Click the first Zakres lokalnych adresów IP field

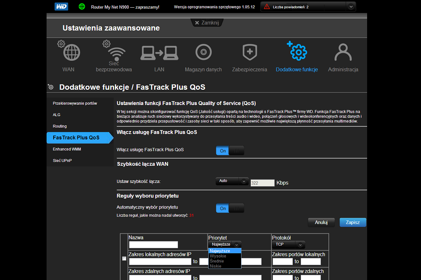pos(160,262)
